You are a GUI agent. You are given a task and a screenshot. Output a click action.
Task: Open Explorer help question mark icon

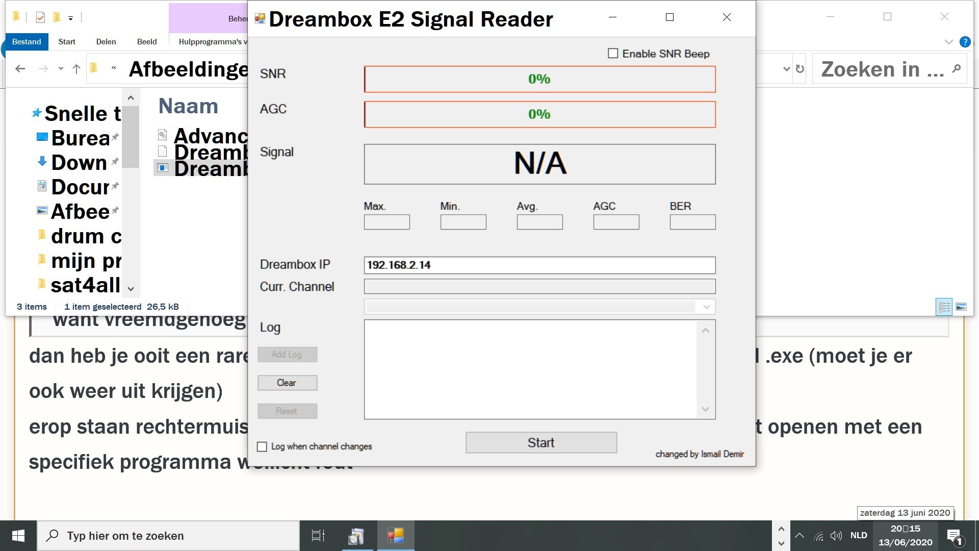click(x=965, y=42)
